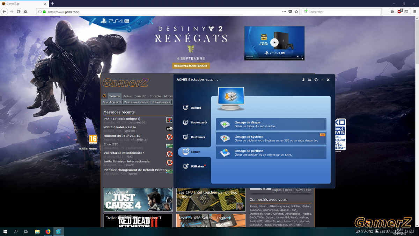Go forward in Firefox

[12, 12]
